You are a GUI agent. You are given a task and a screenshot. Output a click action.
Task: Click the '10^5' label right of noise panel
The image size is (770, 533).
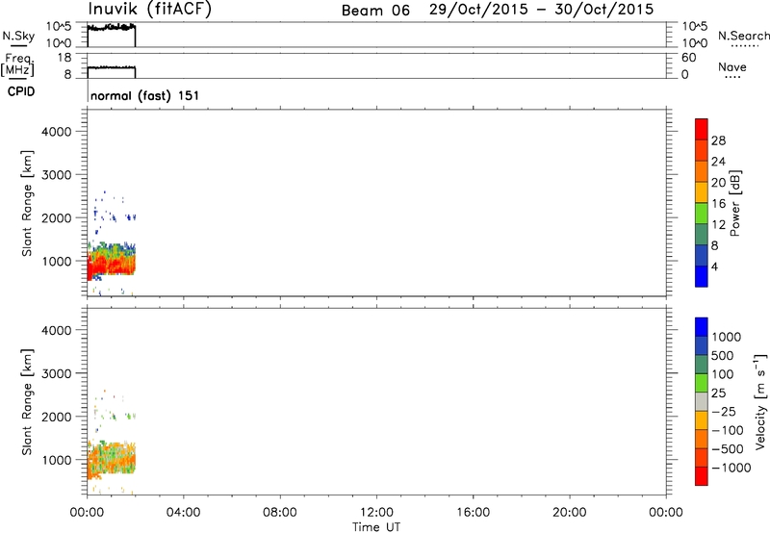tap(695, 27)
